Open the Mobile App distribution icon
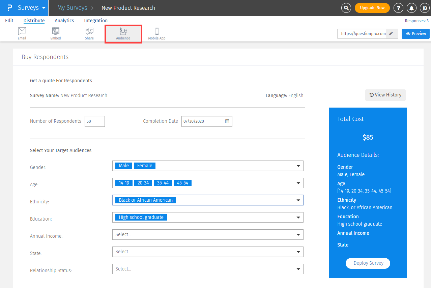This screenshot has width=431, height=288. 157,34
